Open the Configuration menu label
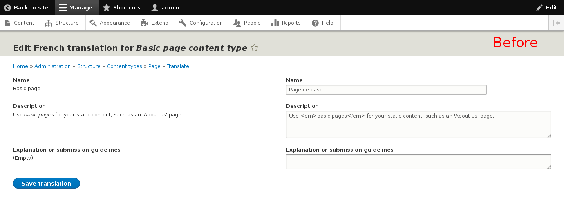Screen dimensions: 564x198 tap(206, 23)
